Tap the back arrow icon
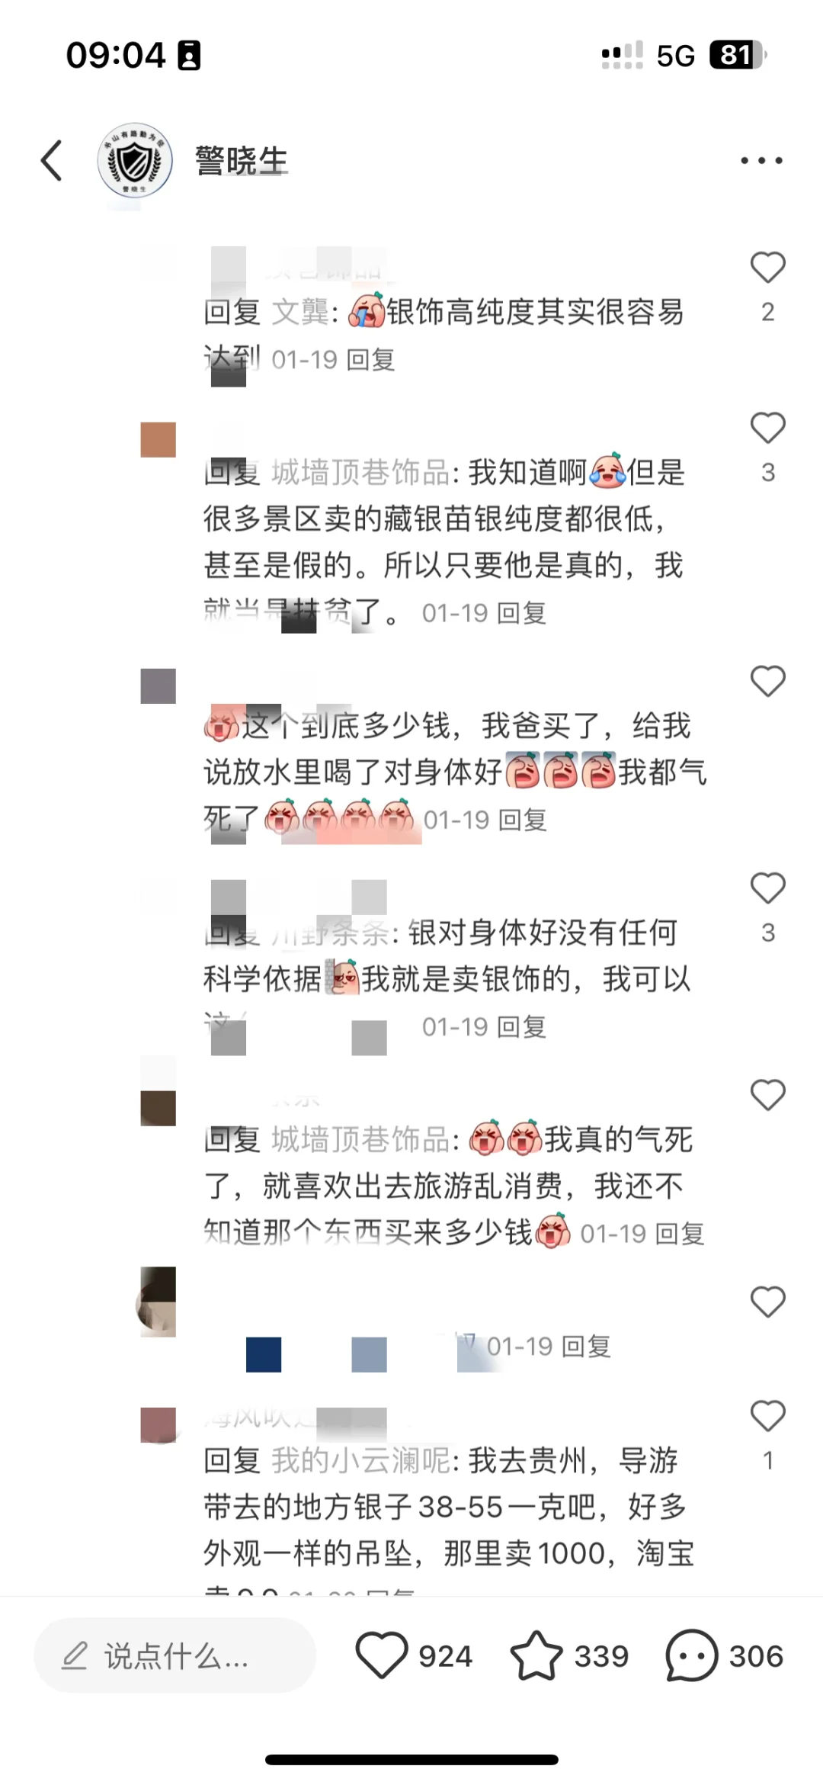Screen dimensions: 823x1782 pos(52,161)
